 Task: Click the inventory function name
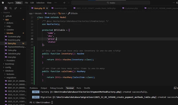67,54
